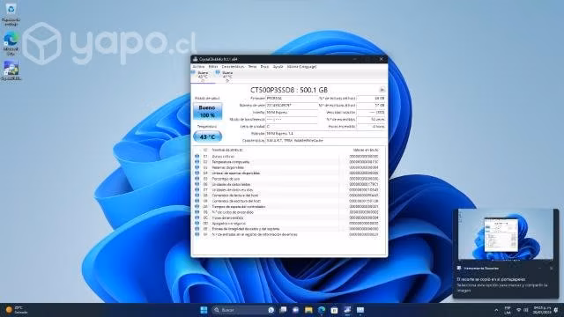Open the Disco menu
The width and height of the screenshot is (564, 317).
[264, 67]
